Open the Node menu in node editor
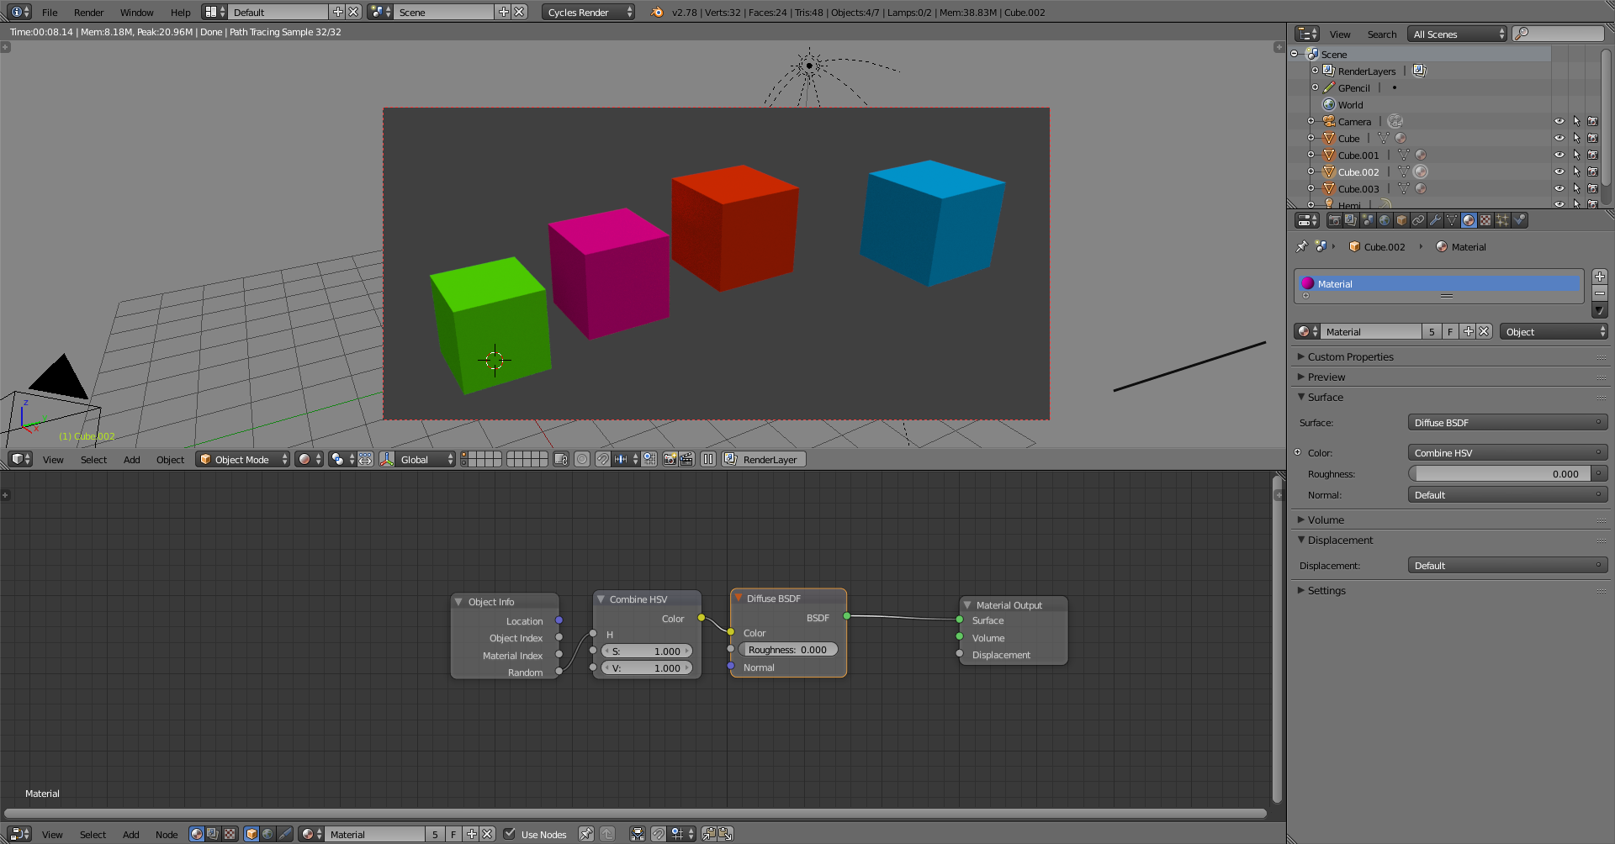 click(x=167, y=834)
